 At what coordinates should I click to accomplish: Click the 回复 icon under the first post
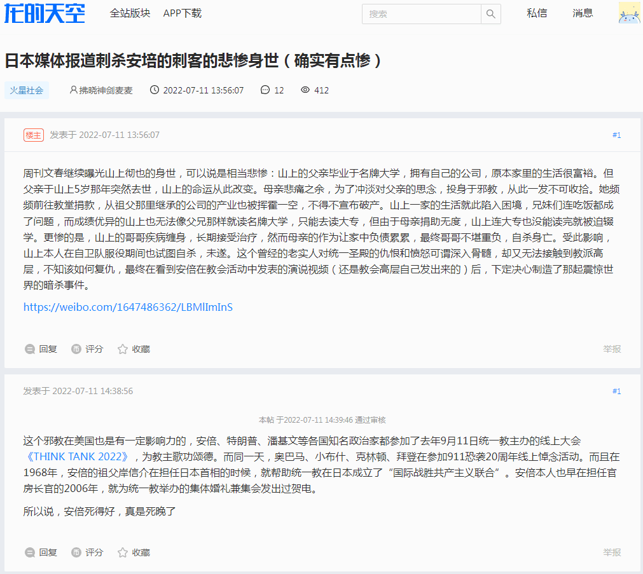[x=29, y=350]
